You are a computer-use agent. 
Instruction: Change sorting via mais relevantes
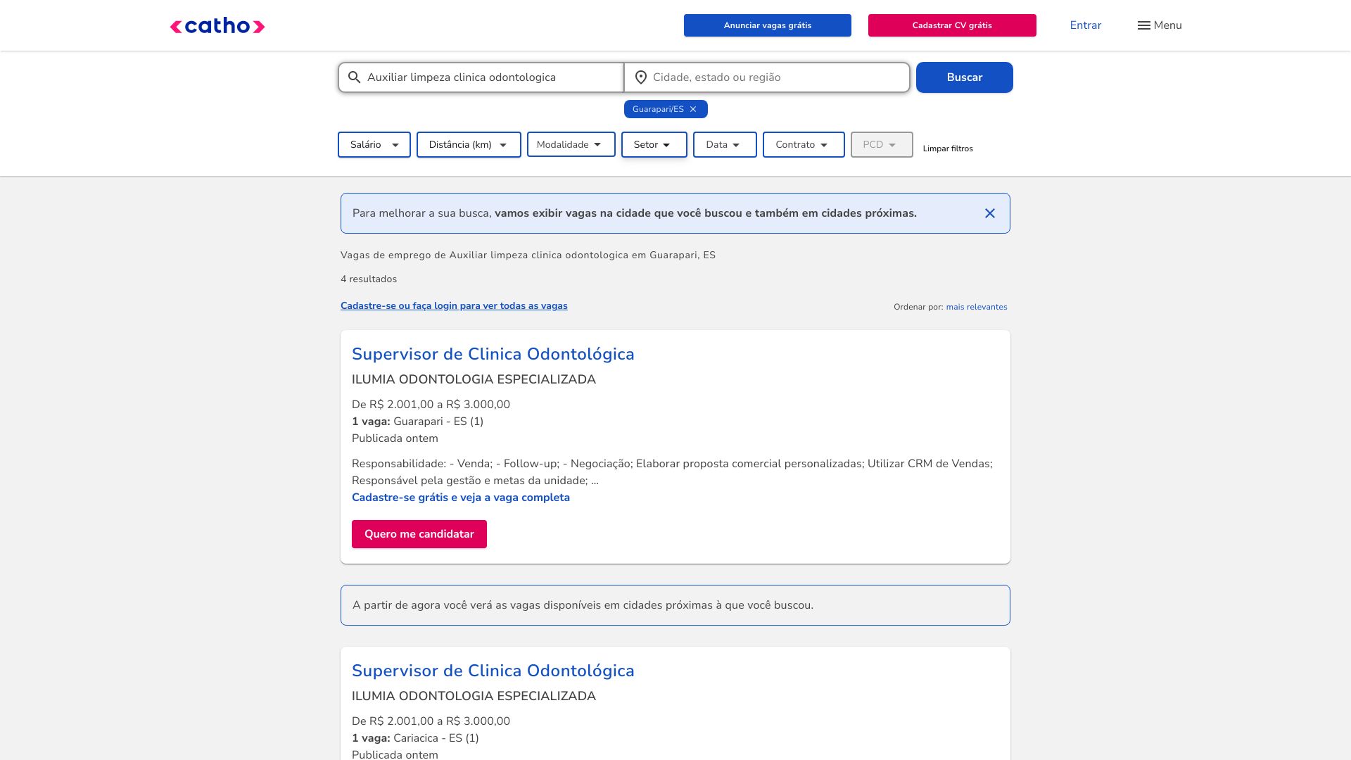pyautogui.click(x=977, y=307)
